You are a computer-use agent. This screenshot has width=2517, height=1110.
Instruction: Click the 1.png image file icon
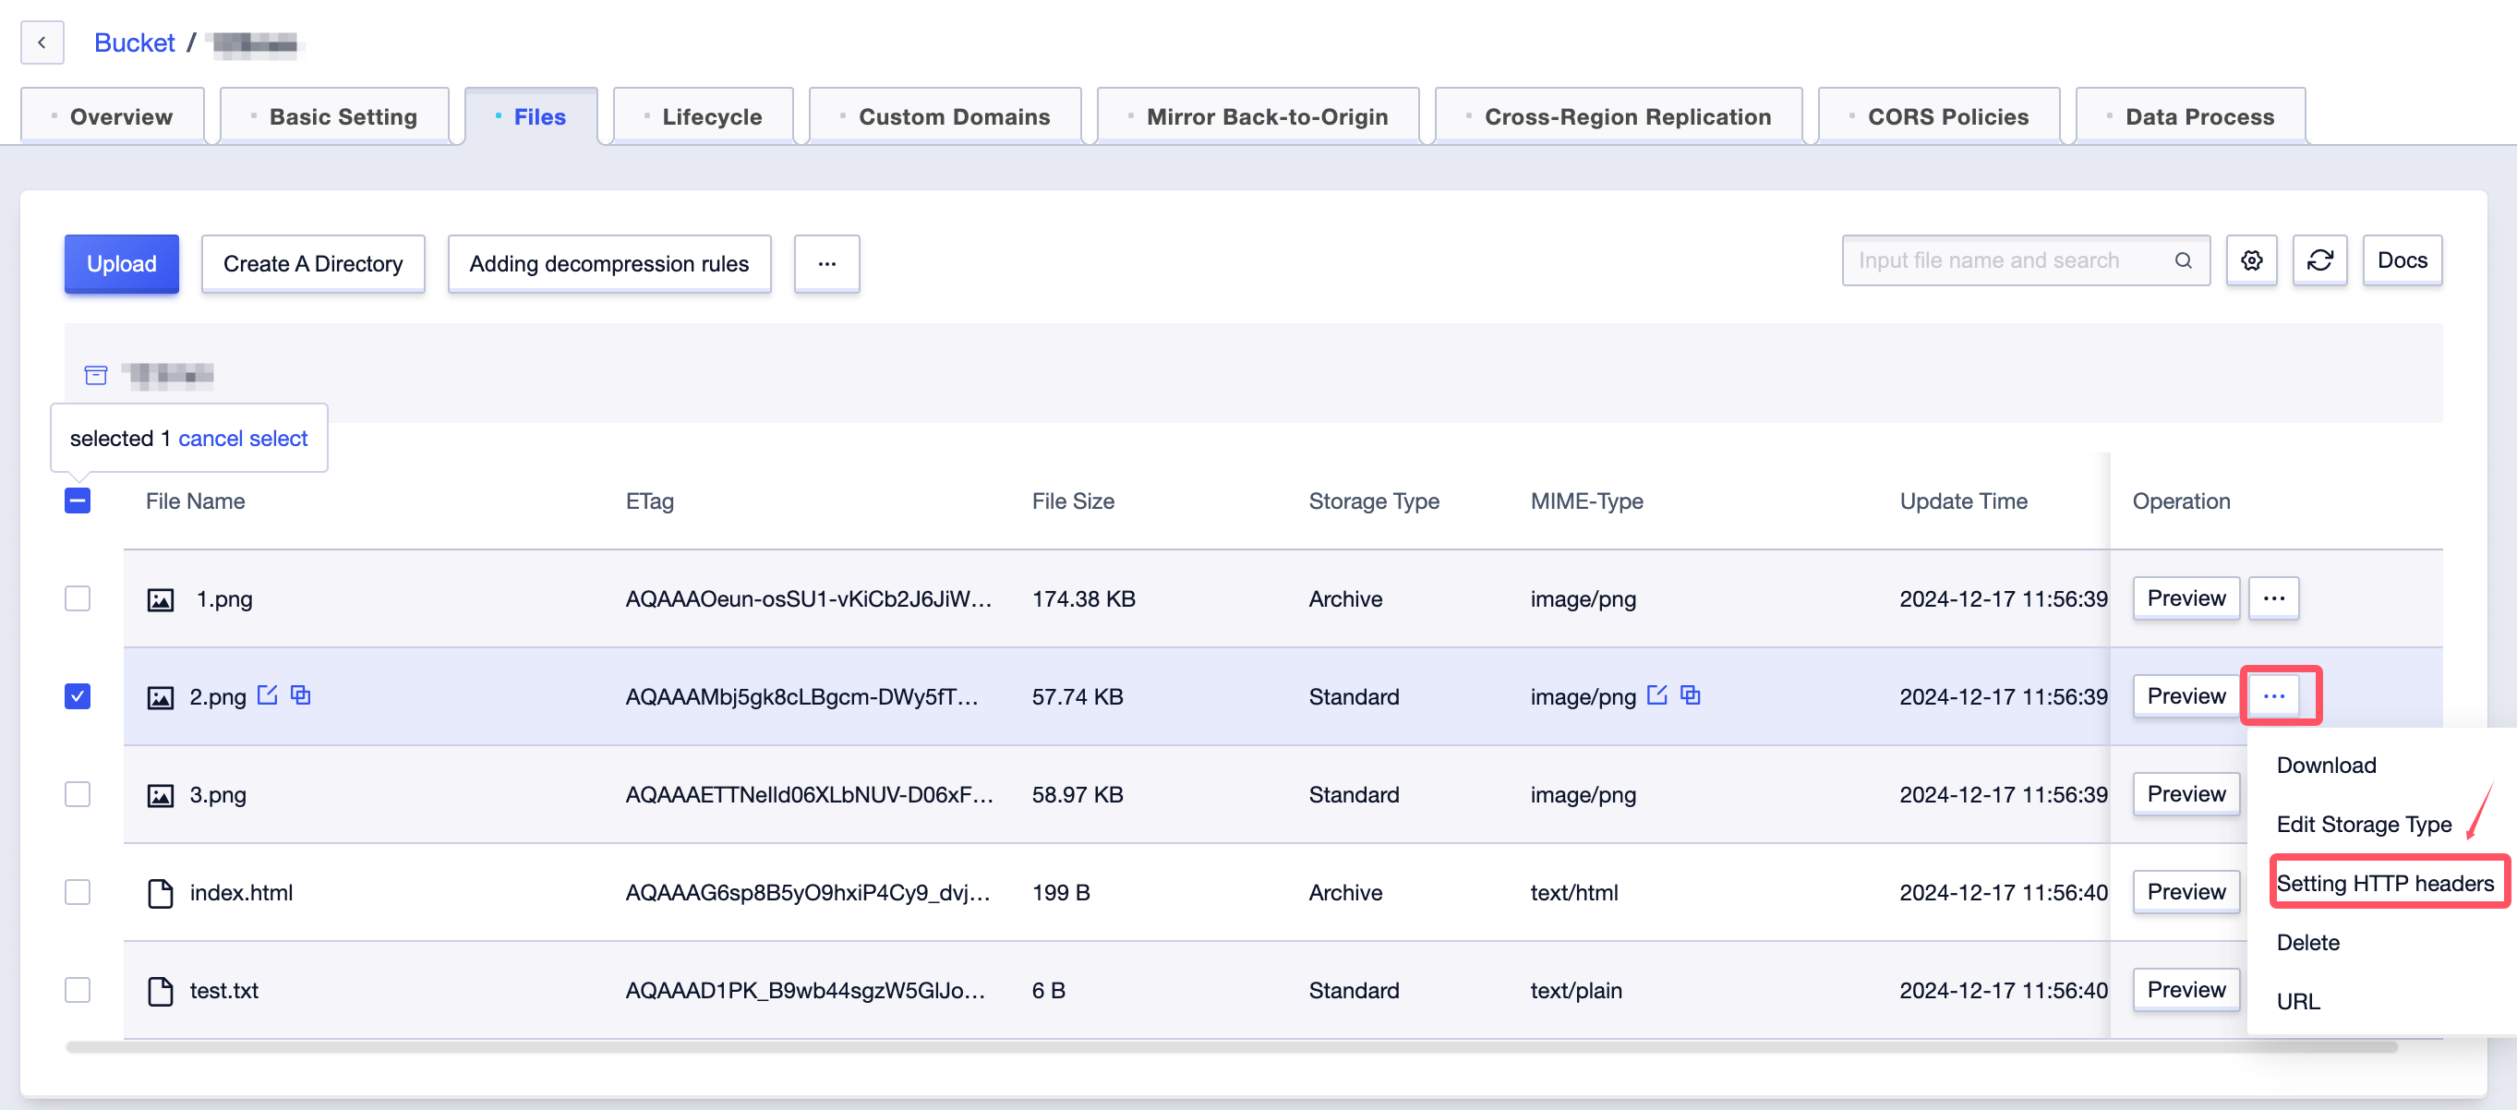pyautogui.click(x=161, y=599)
